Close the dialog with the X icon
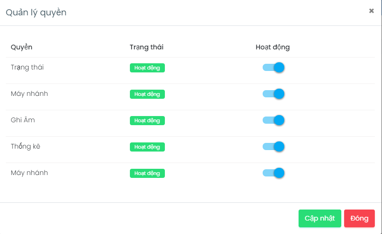382x234 pixels. coord(371,11)
